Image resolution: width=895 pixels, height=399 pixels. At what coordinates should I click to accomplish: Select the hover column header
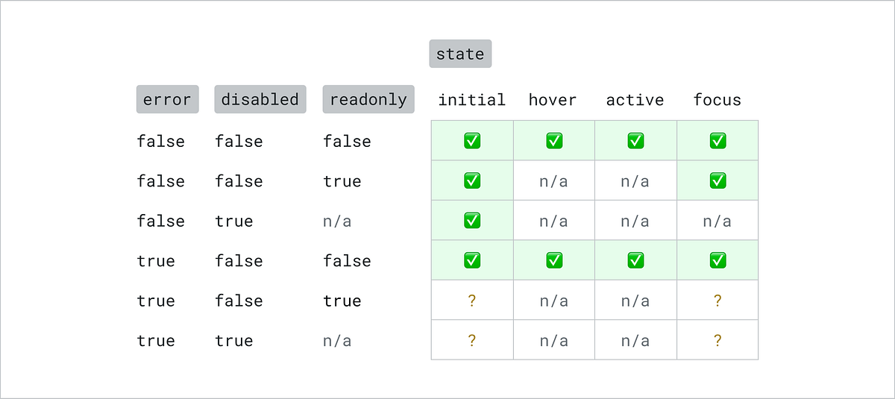pos(553,100)
